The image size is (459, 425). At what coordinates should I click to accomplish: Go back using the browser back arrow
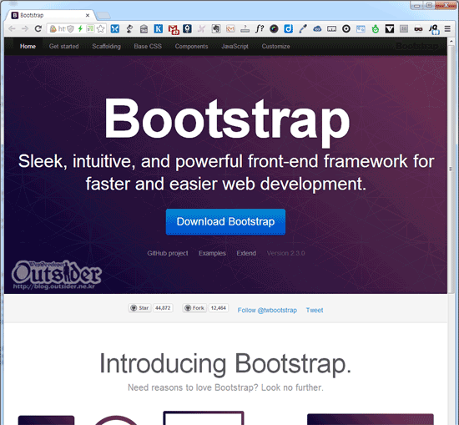(x=12, y=28)
